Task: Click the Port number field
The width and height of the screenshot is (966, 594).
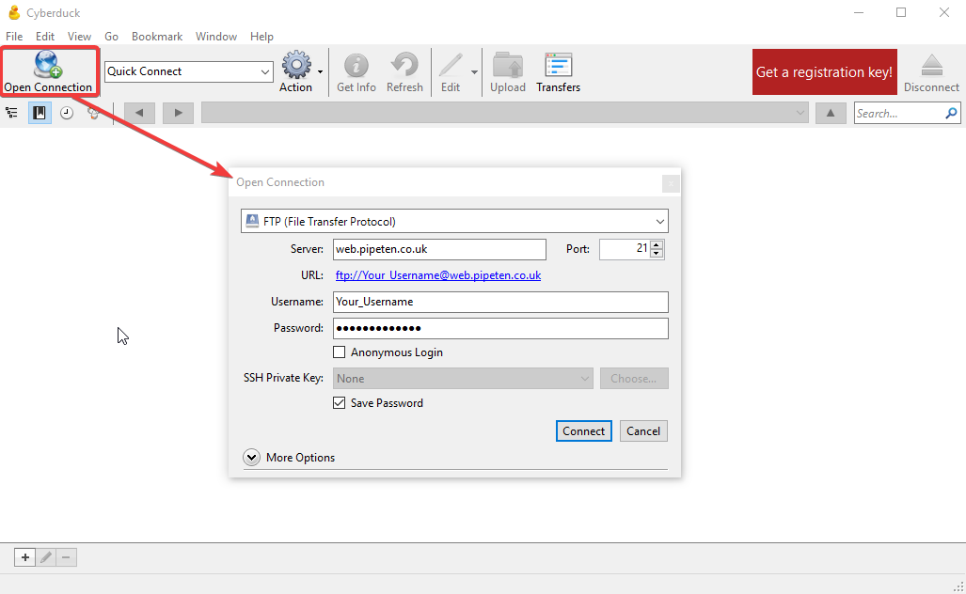Action: click(625, 249)
